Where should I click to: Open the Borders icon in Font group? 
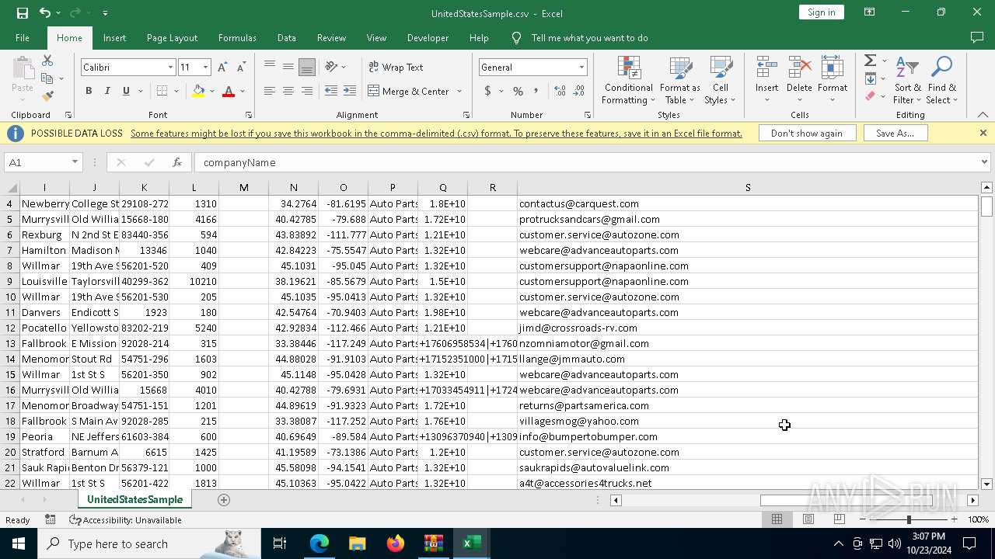162,91
